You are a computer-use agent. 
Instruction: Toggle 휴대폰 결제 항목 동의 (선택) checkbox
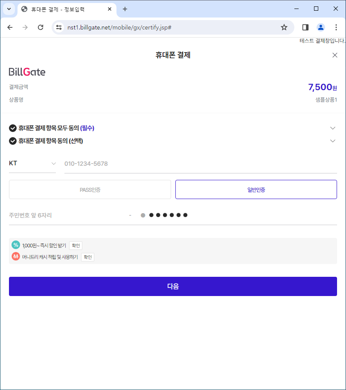(x=13, y=141)
